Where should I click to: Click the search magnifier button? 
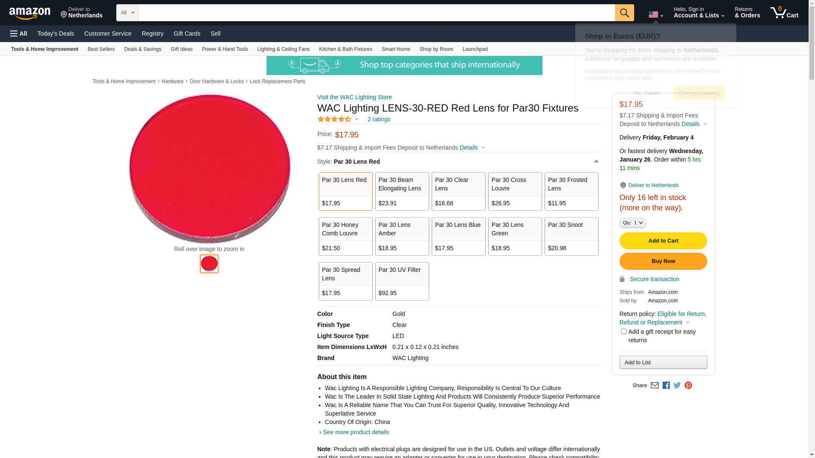point(624,13)
